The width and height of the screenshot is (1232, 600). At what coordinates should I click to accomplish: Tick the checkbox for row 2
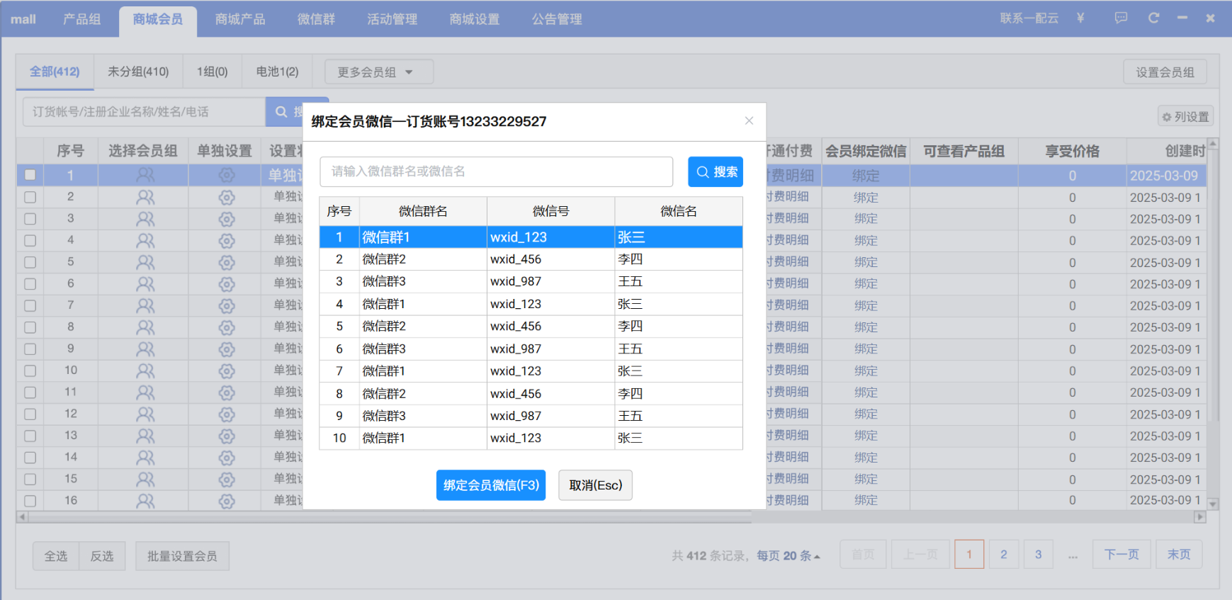pyautogui.click(x=30, y=197)
